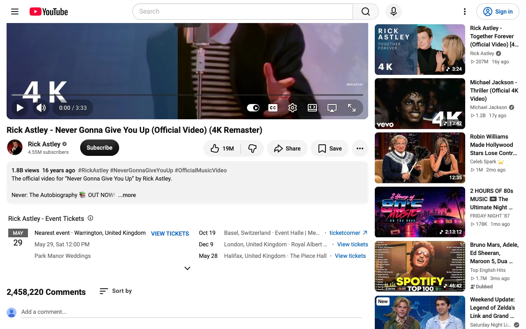This screenshot has width=526, height=329.
Task: Click the 'Nearest event · Warrington, United Kingdom' text
Action: point(90,233)
